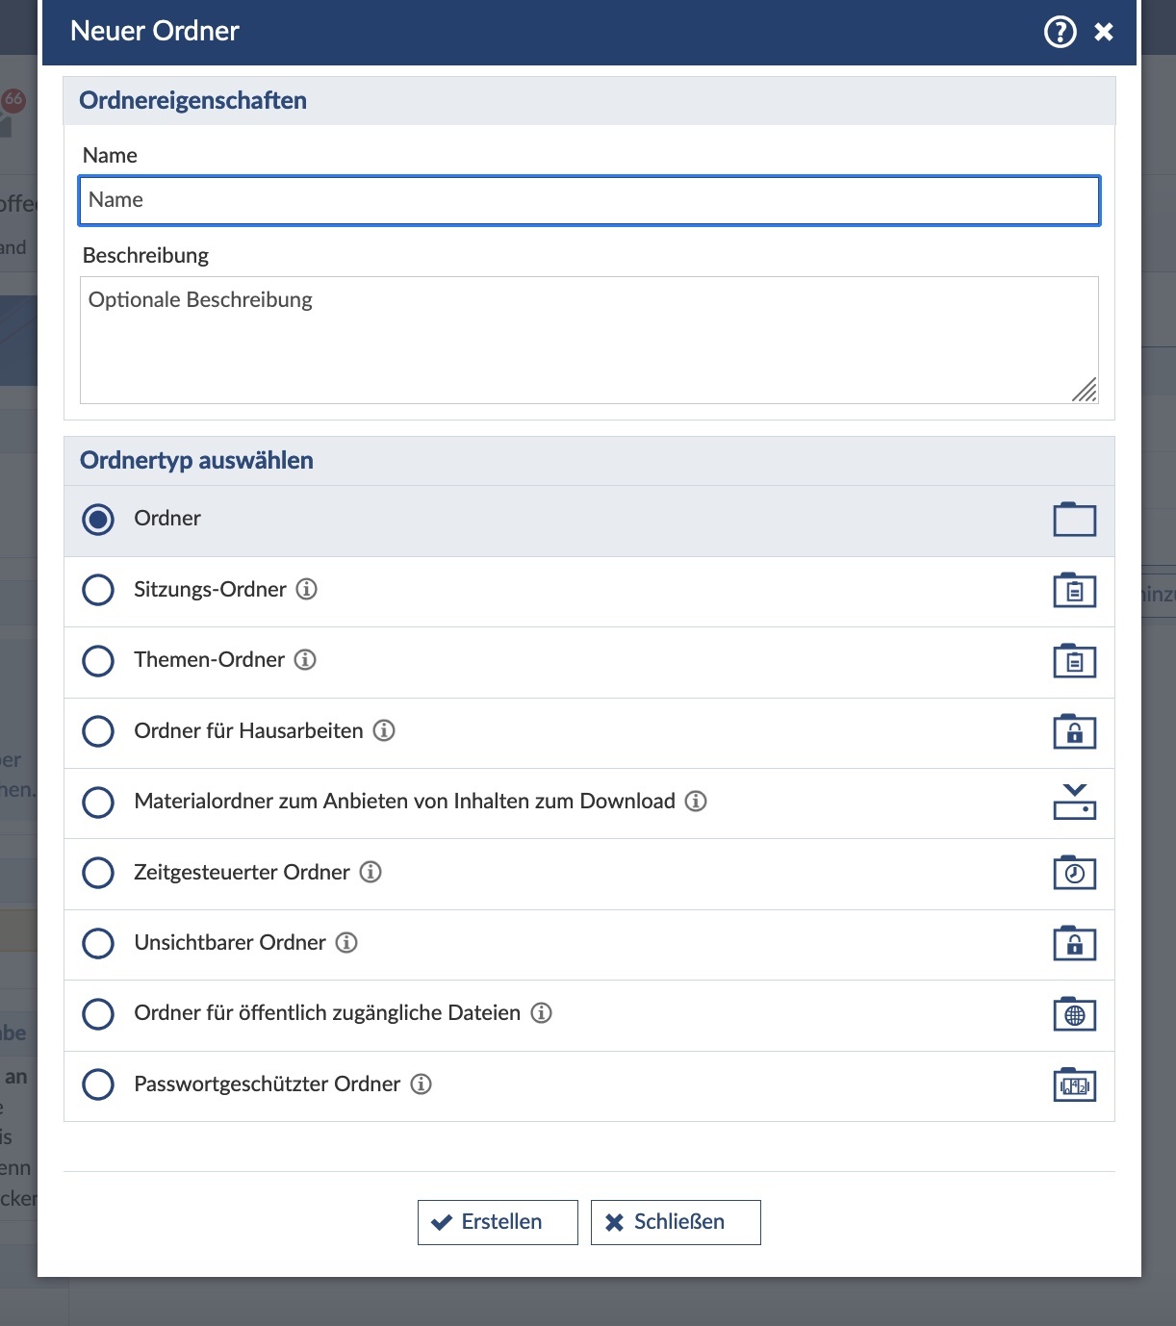Click the Schließen button
Screen dimensions: 1176x1326
(676, 1222)
